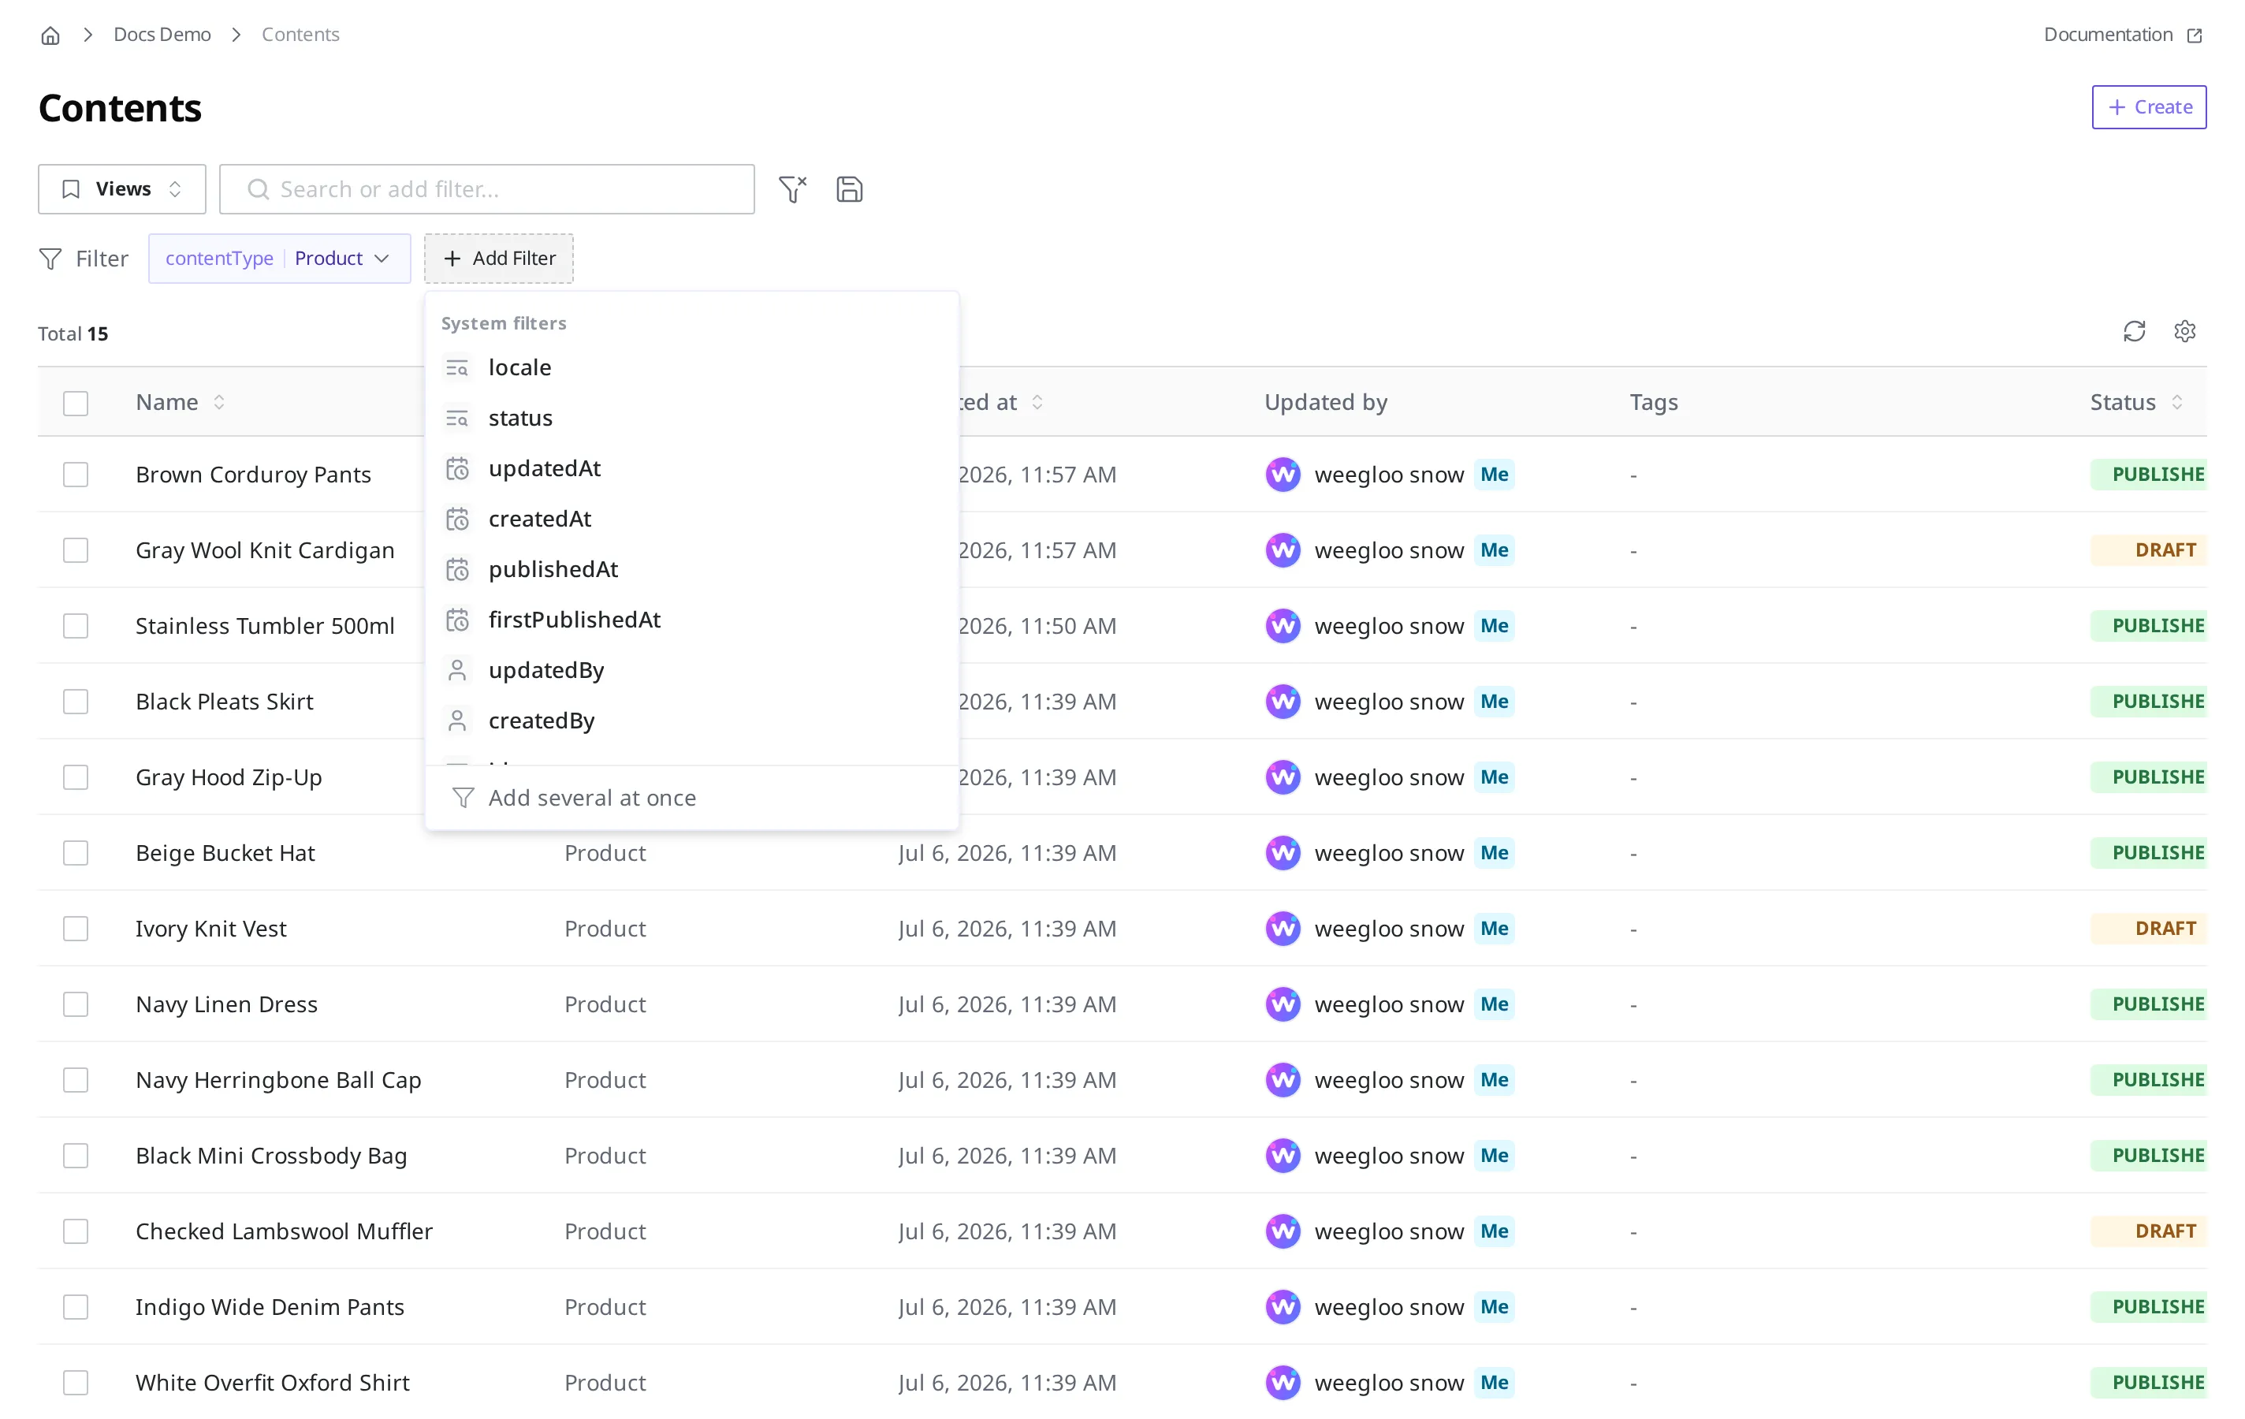Choose the createdAt filter option
The image size is (2245, 1419).
tap(692, 519)
